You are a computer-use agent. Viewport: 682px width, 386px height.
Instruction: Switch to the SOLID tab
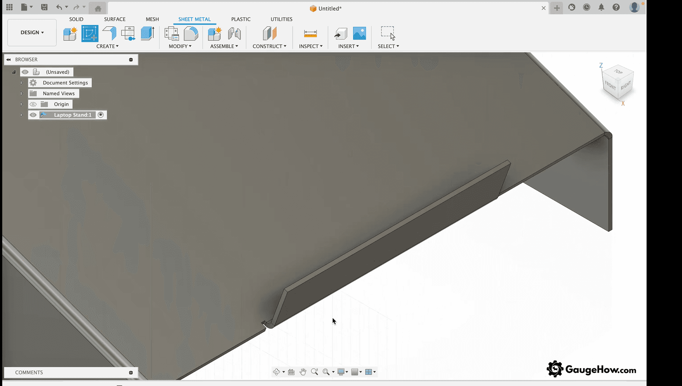click(x=76, y=19)
